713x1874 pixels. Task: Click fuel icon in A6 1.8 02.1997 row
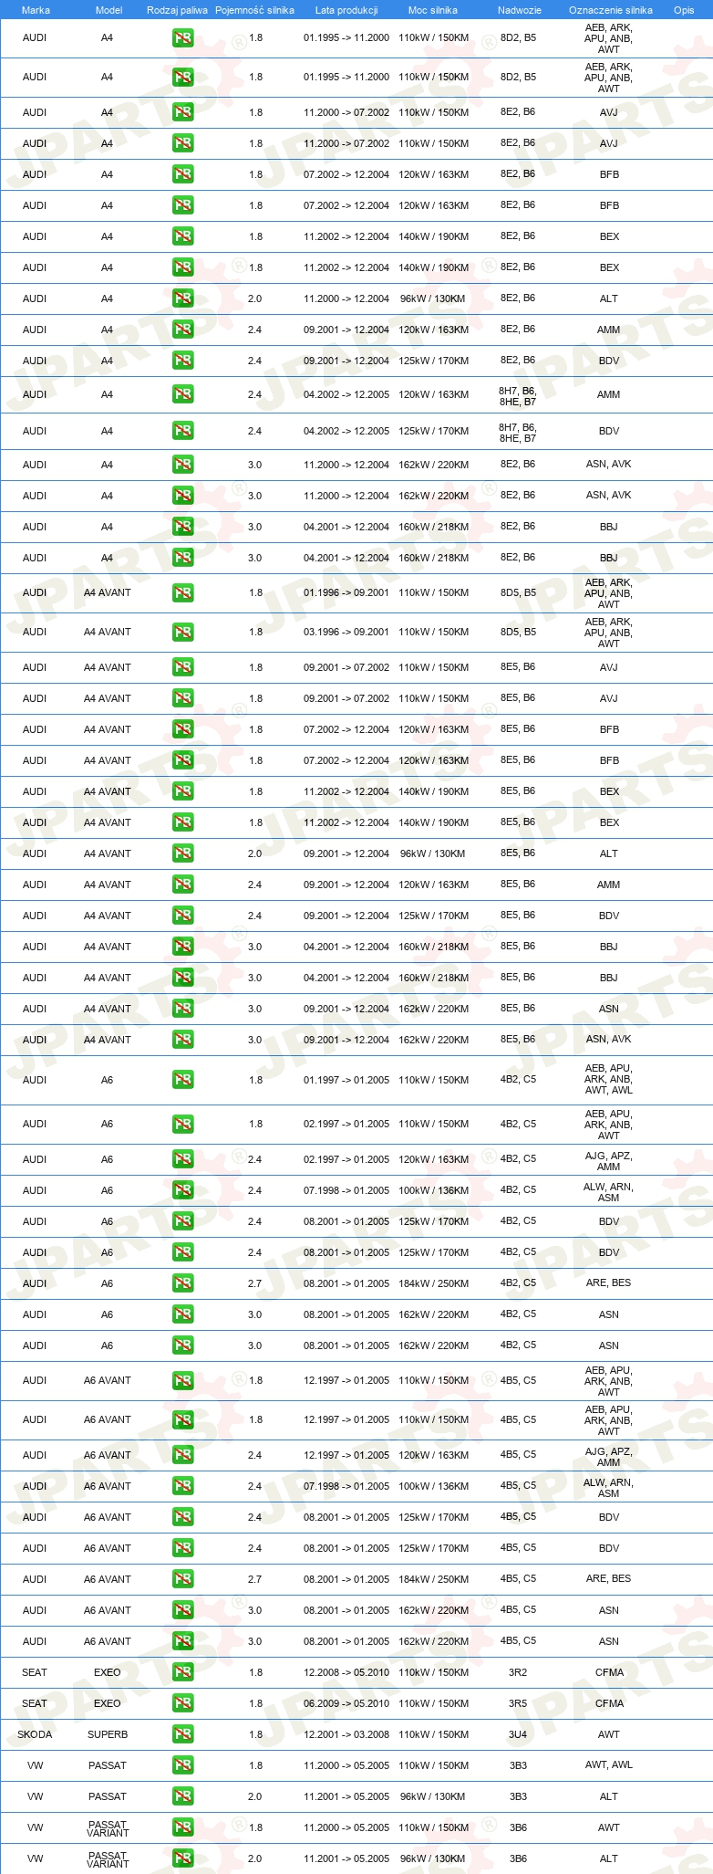coord(182,1125)
